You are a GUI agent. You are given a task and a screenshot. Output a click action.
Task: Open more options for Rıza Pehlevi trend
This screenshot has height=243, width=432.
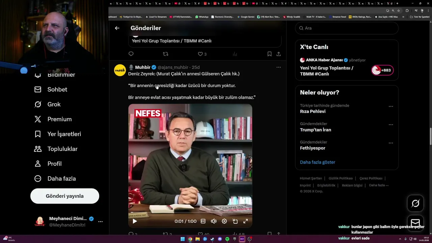tap(391, 106)
